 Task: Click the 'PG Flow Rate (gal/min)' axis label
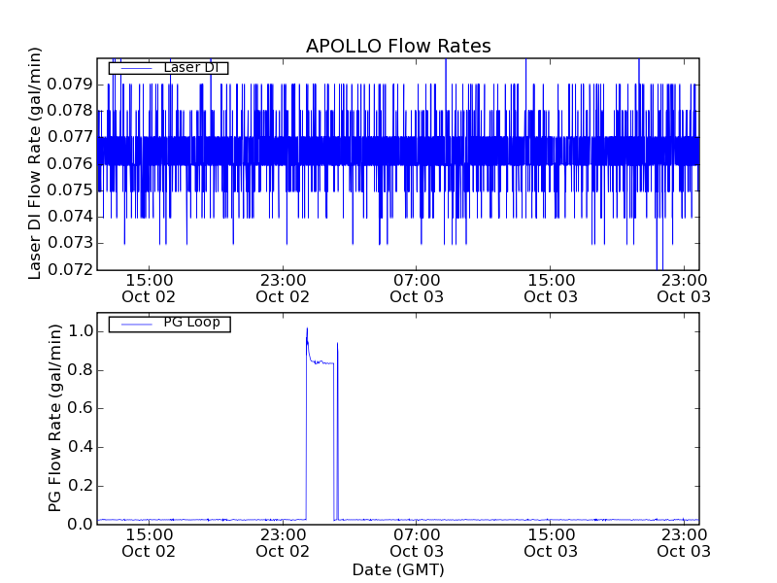55,418
